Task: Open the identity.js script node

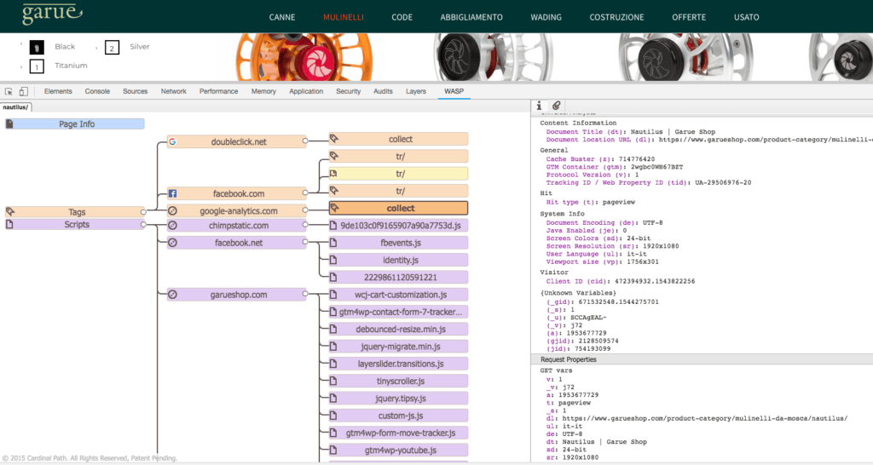Action: coord(399,260)
